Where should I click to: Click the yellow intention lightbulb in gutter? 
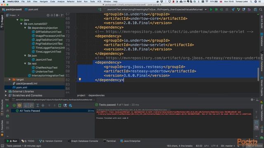pos(80,79)
